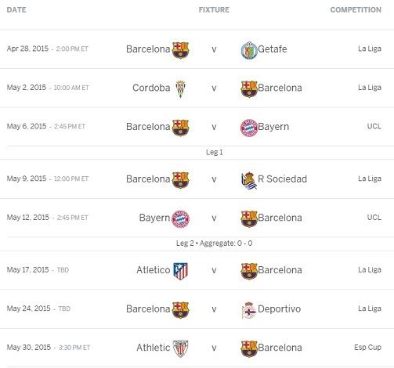
Task: Select the Cordoba team name
Action: [x=151, y=88]
